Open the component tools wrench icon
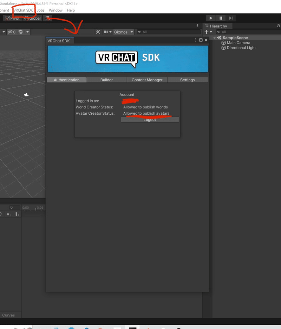 coord(98,32)
